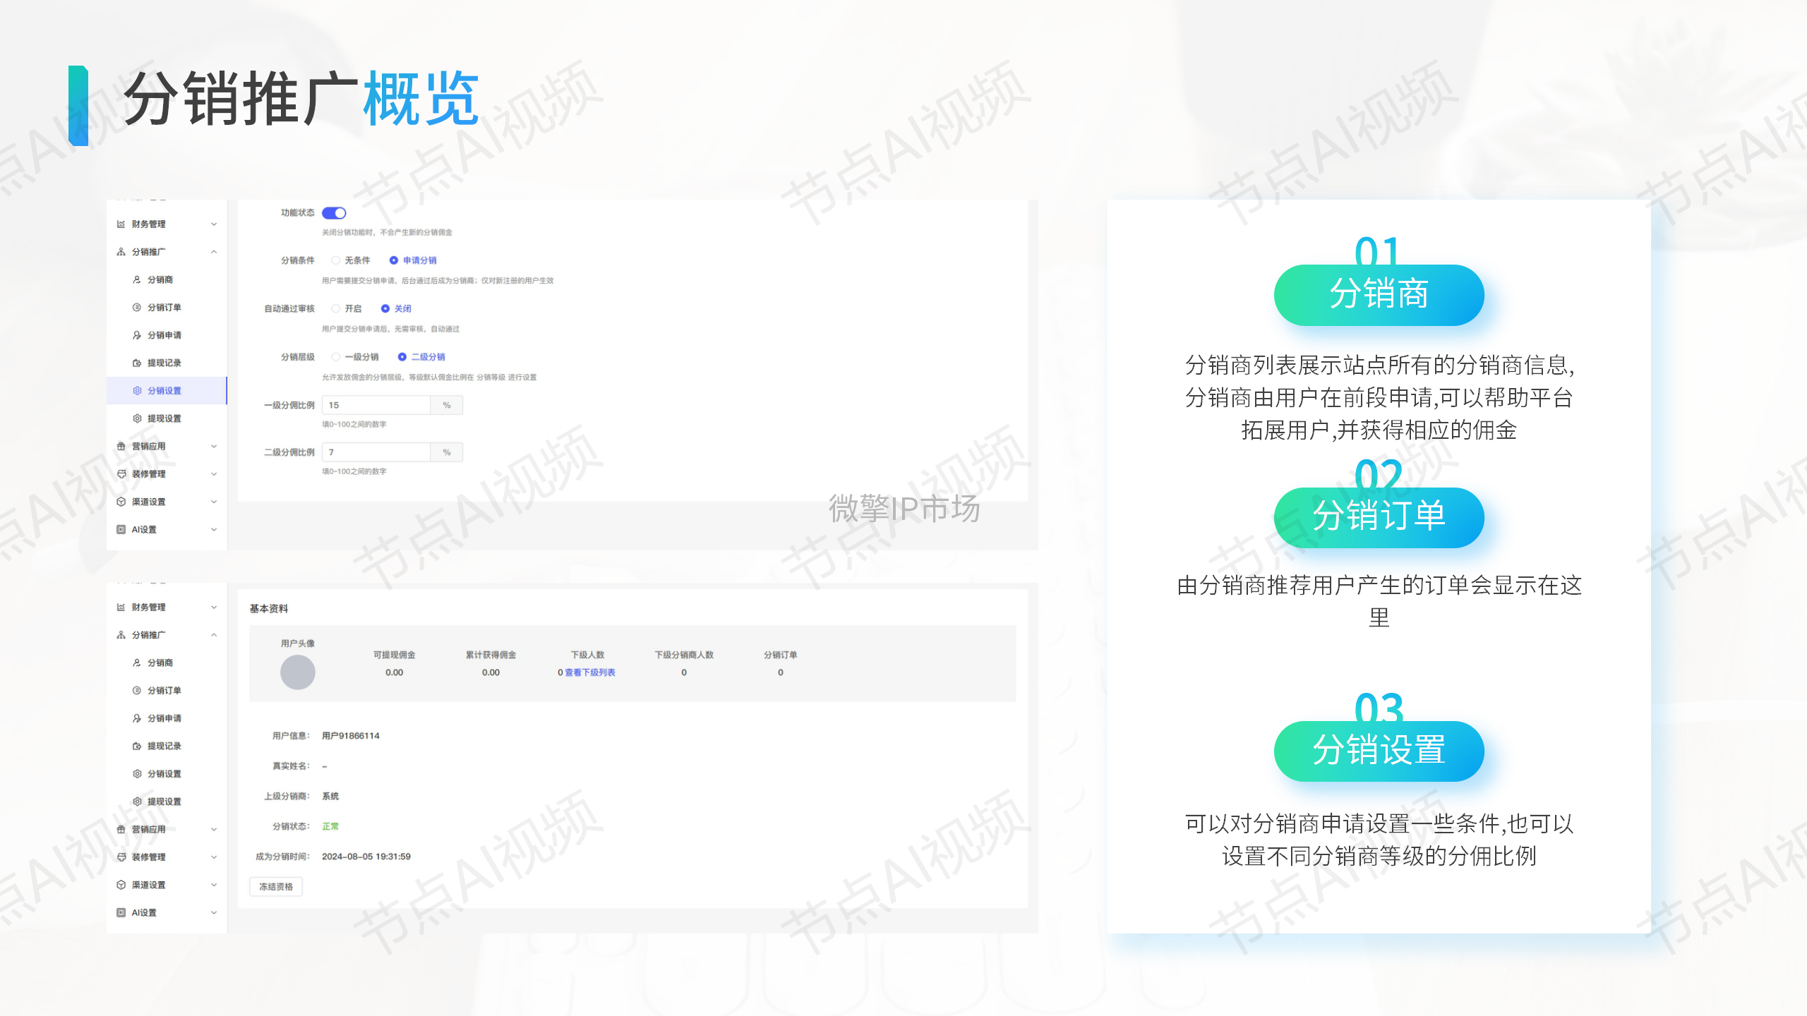1807x1016 pixels.
Task: Click 提现设置 gear icon in 基本资料 screenshot
Action: pyautogui.click(x=137, y=802)
